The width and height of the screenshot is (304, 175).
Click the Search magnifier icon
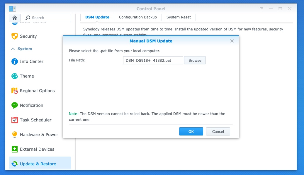point(28,18)
